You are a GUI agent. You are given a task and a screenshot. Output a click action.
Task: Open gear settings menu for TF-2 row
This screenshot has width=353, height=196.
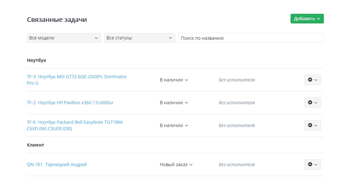tap(312, 103)
